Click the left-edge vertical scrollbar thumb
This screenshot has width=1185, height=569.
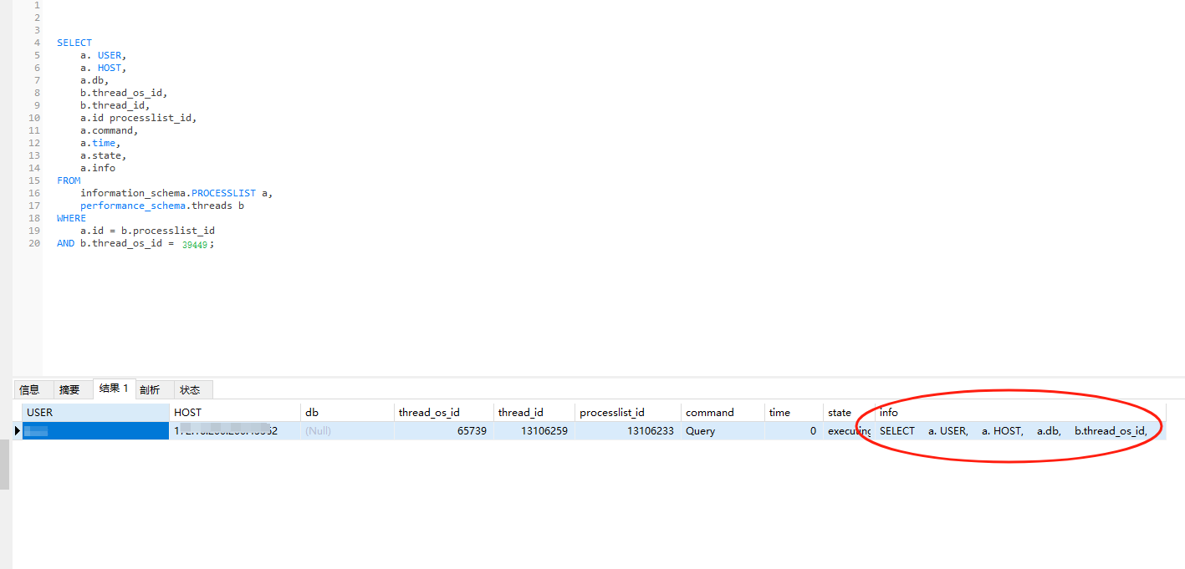tap(4, 465)
